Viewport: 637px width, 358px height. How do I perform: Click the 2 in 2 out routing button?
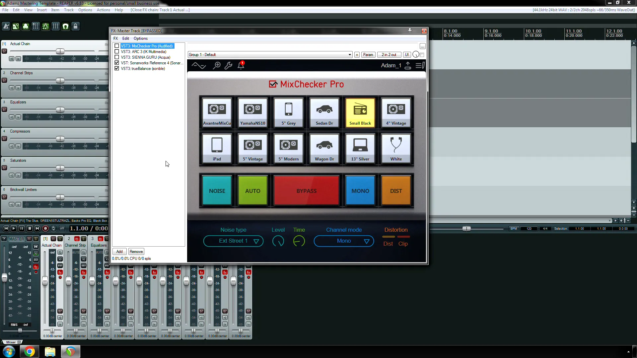tap(389, 55)
